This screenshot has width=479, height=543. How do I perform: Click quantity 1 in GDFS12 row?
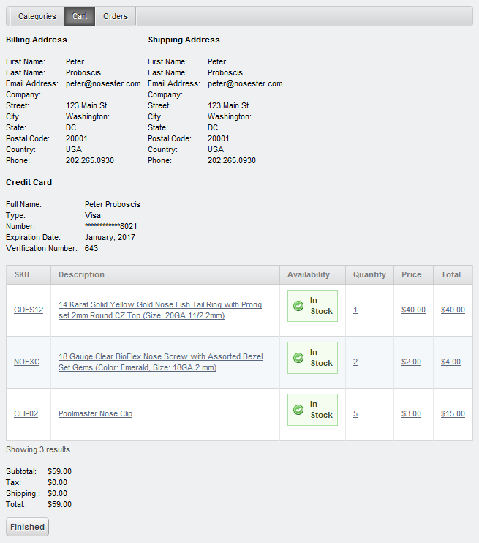(x=355, y=310)
